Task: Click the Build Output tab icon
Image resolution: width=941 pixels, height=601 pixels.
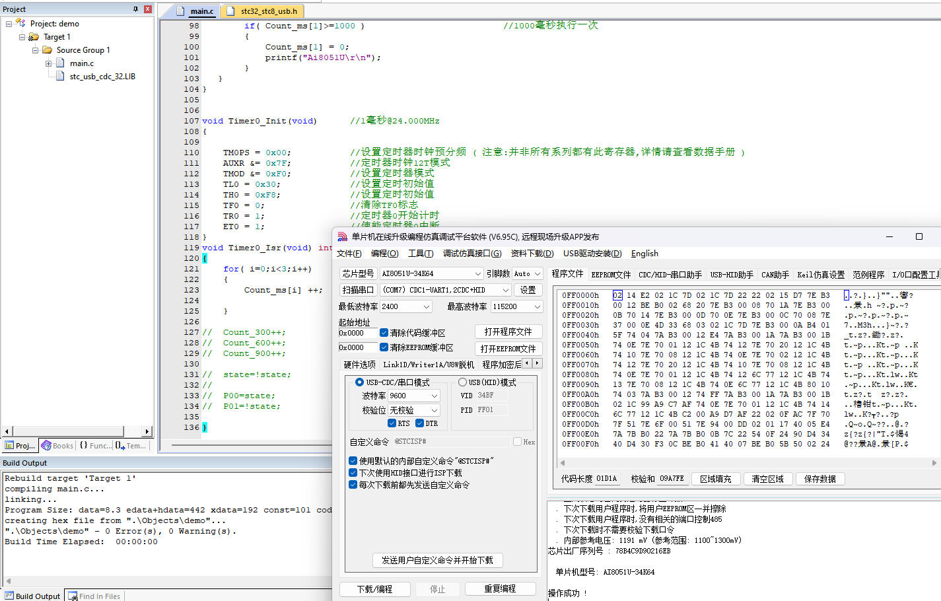Action: [x=8, y=596]
